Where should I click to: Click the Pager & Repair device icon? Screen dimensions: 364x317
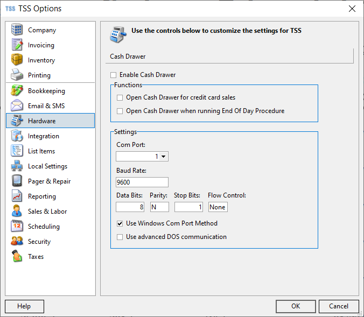click(17, 181)
